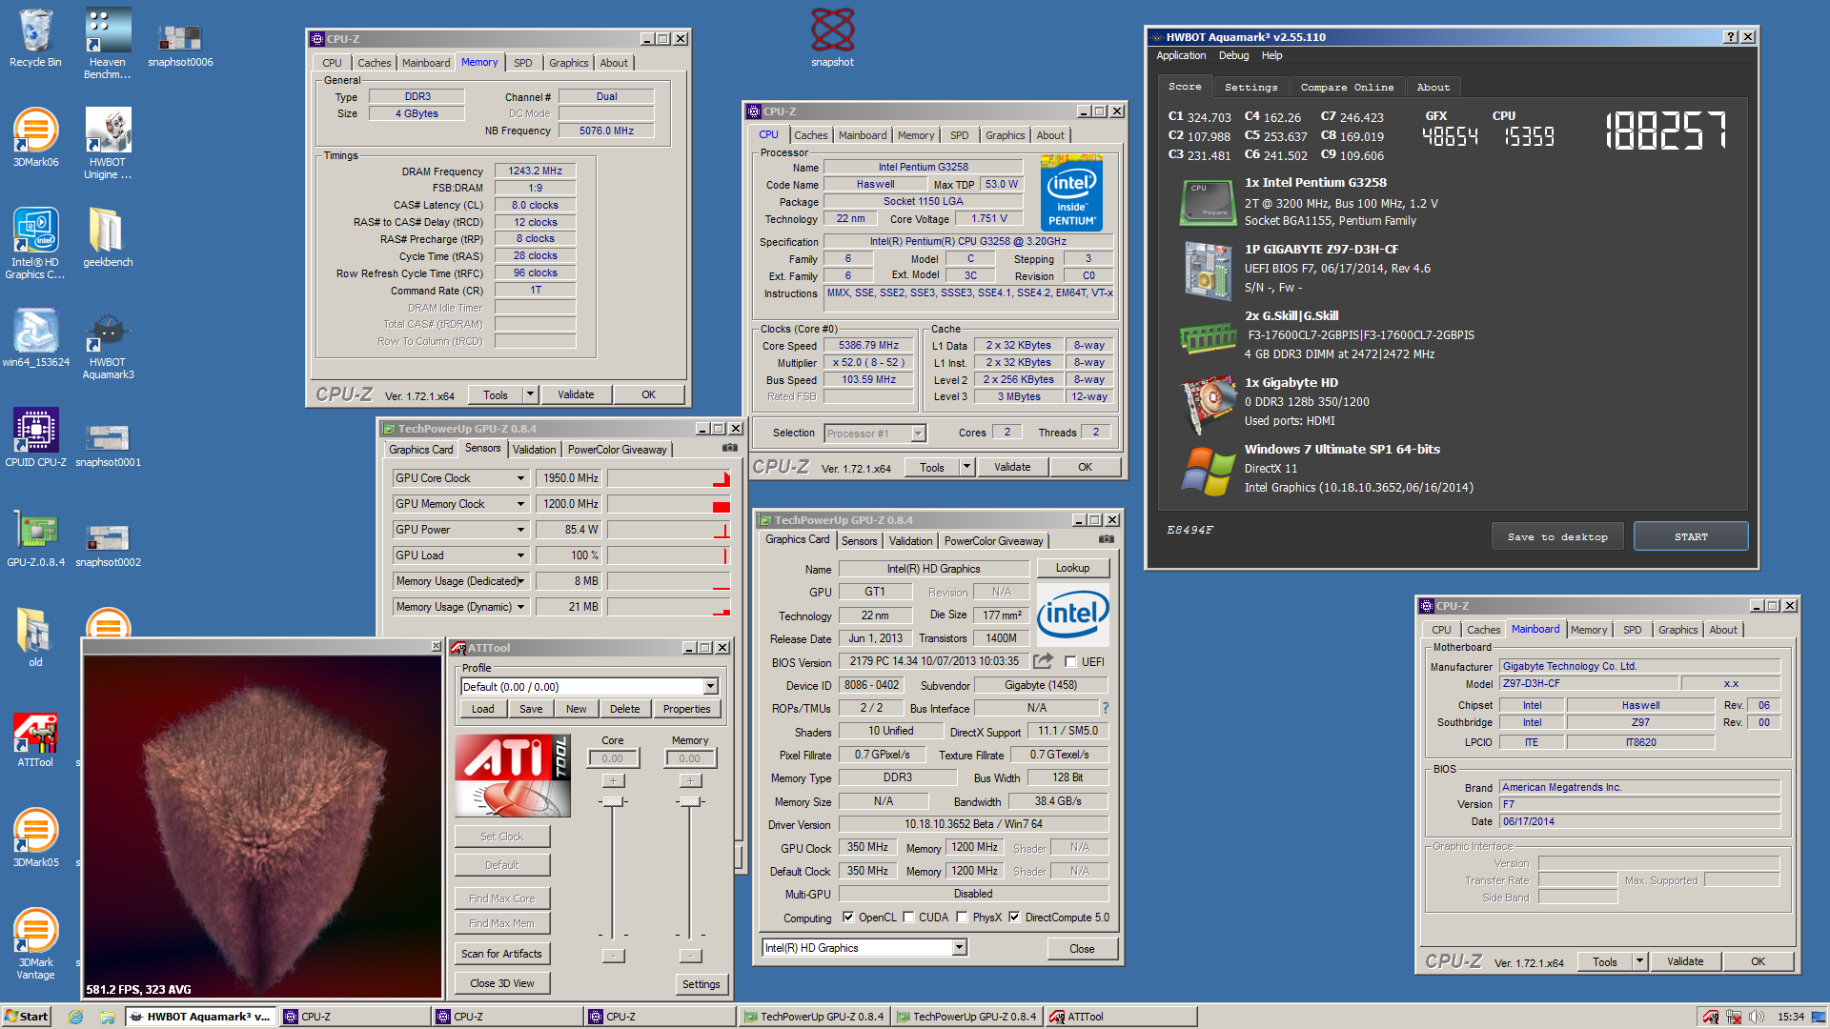Click Validate in CPU-Z Mainboard window
The width and height of the screenshot is (1830, 1029).
coord(1685,961)
